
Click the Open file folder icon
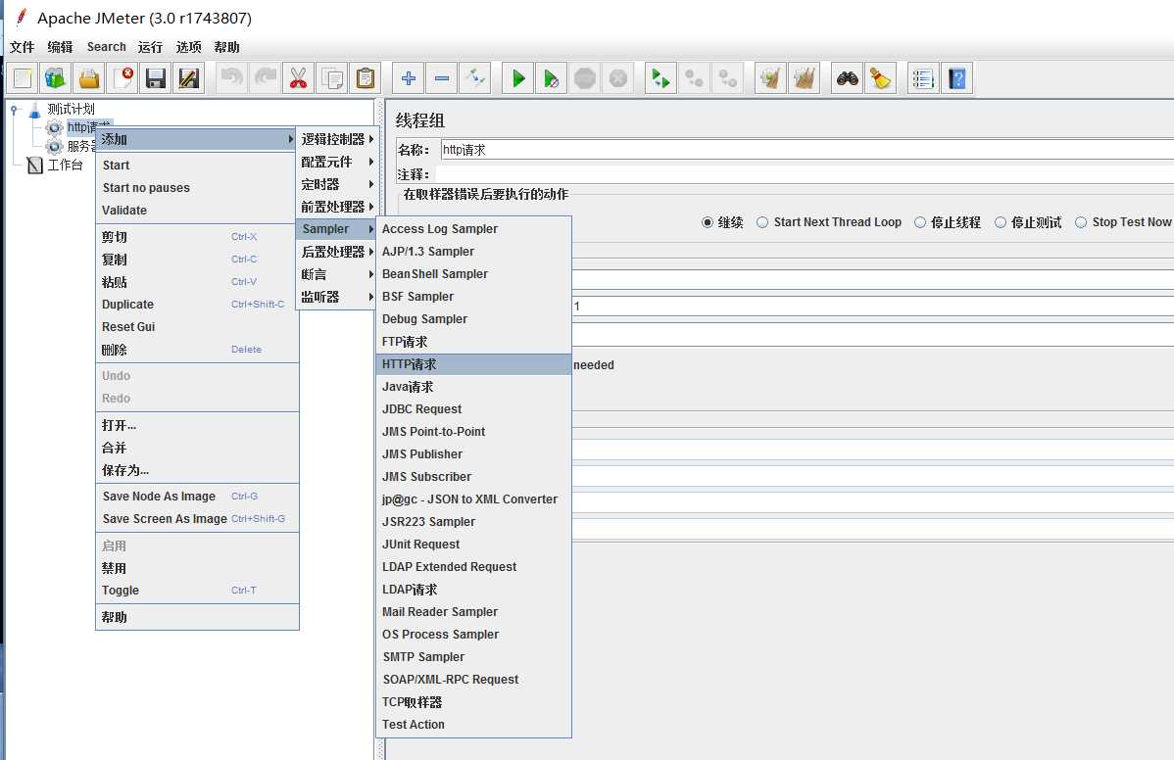89,78
